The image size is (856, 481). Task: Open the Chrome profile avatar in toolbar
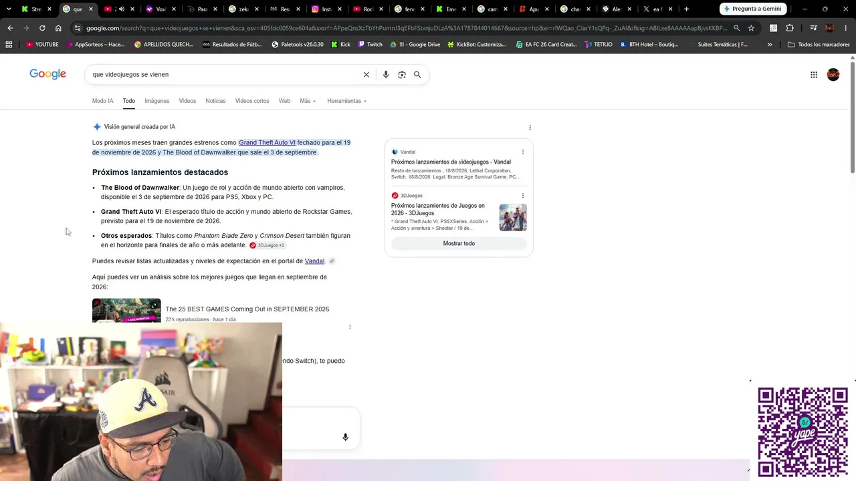(x=830, y=28)
